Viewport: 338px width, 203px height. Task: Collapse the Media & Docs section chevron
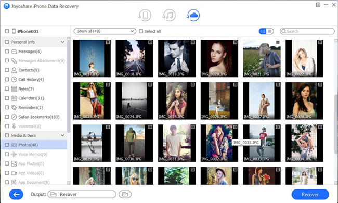pyautogui.click(x=62, y=135)
